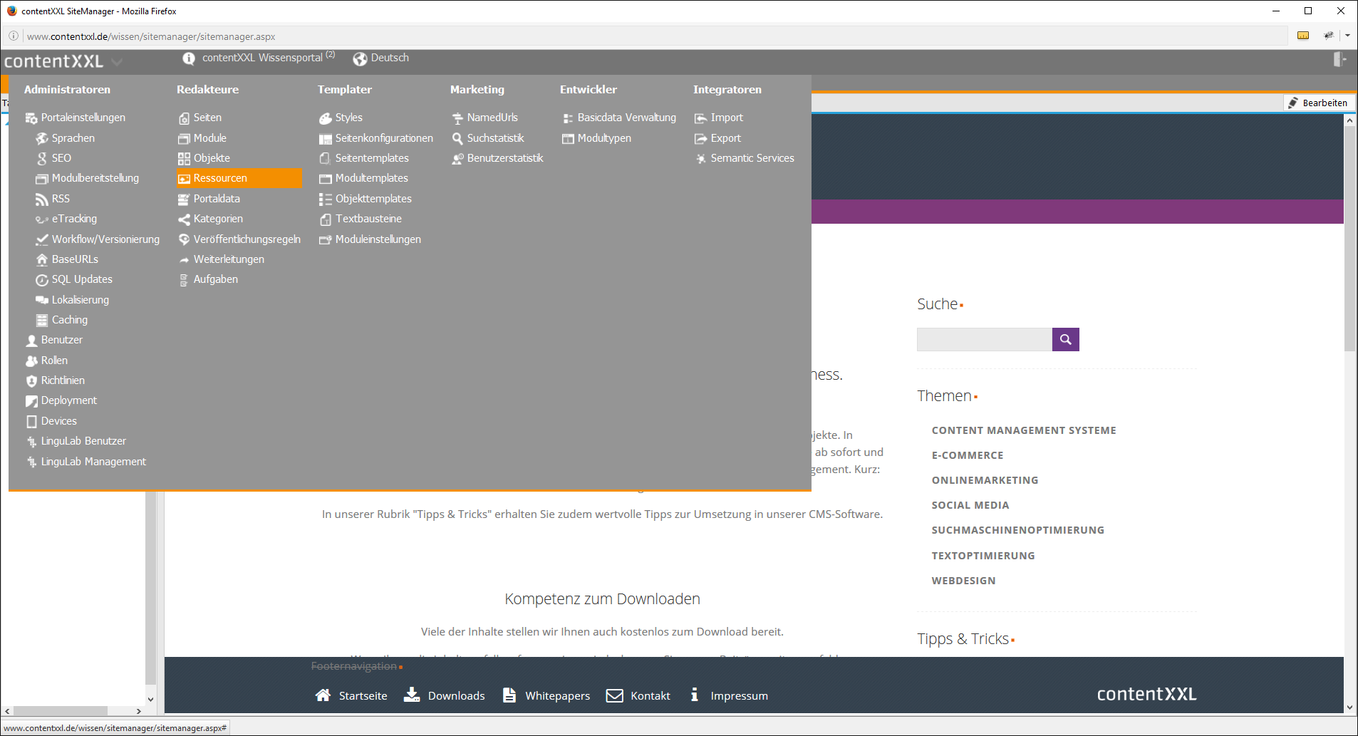The image size is (1358, 736).
Task: Click the Downloads icon in footer
Action: click(412, 695)
